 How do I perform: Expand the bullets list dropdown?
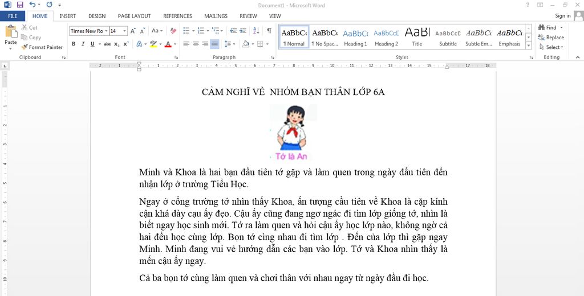click(x=192, y=31)
